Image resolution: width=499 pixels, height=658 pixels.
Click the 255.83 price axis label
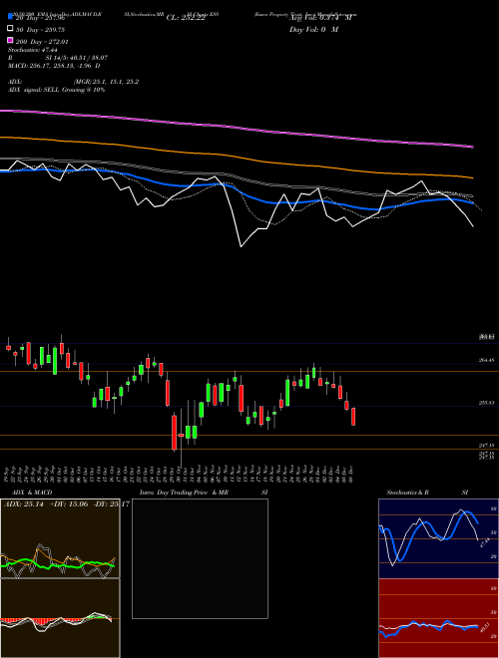(486, 403)
